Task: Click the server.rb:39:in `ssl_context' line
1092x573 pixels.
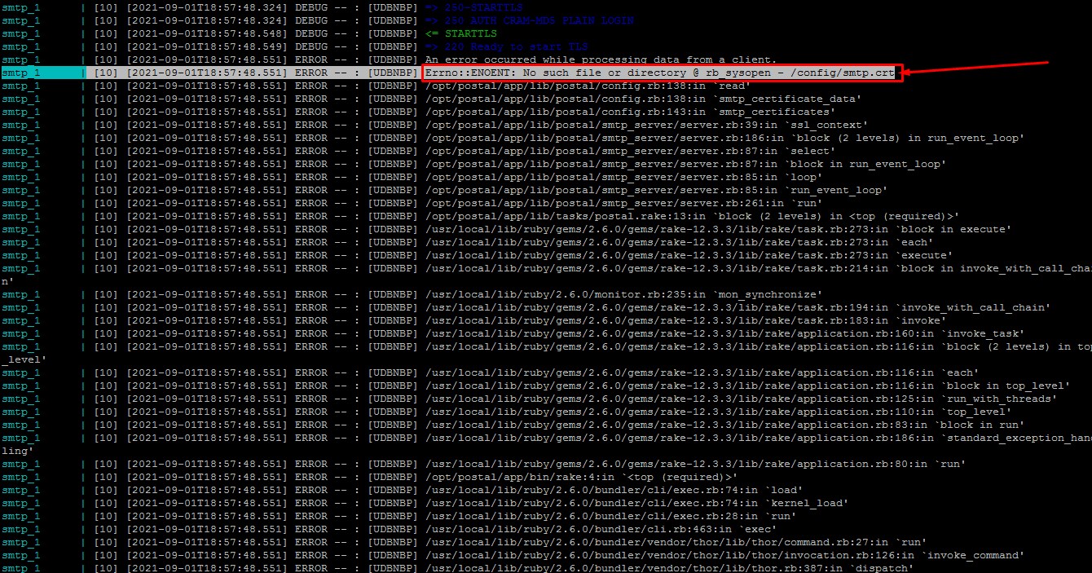Action: tap(647, 125)
